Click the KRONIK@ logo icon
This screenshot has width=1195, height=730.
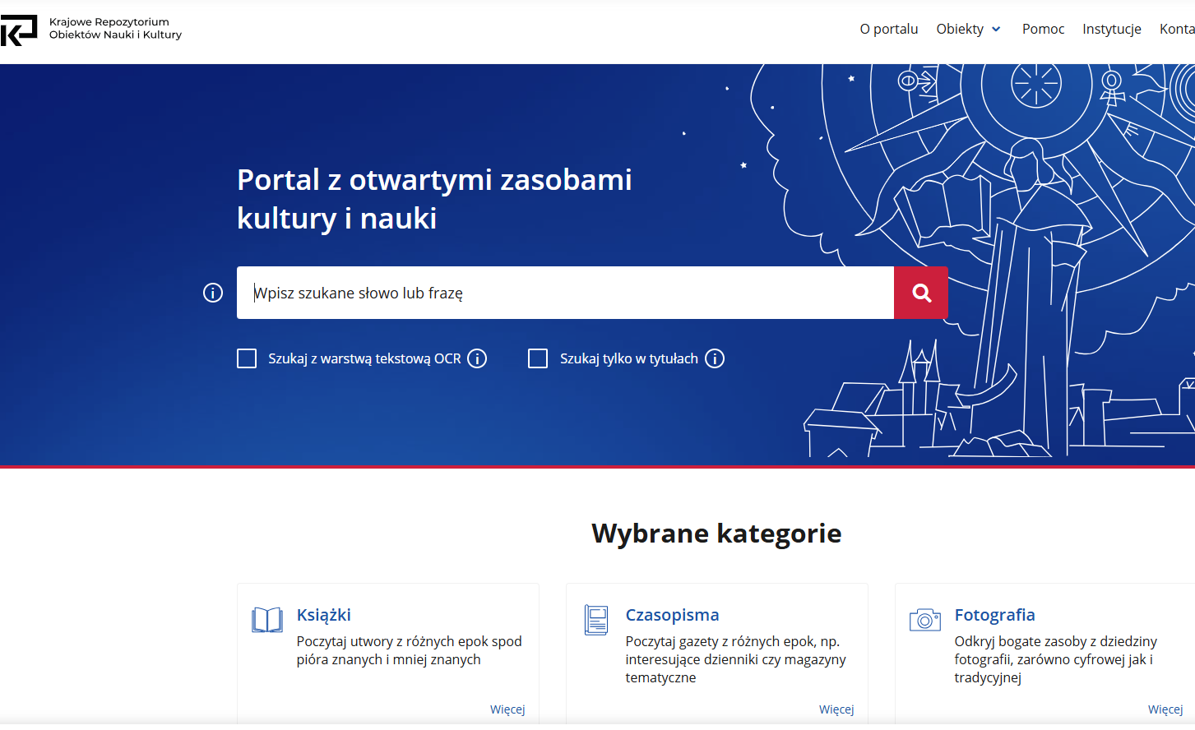coord(20,30)
